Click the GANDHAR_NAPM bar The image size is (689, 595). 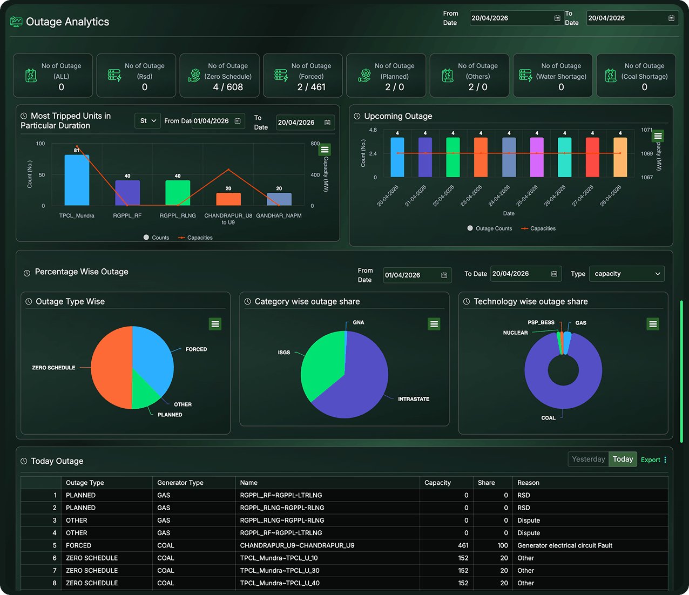[279, 199]
